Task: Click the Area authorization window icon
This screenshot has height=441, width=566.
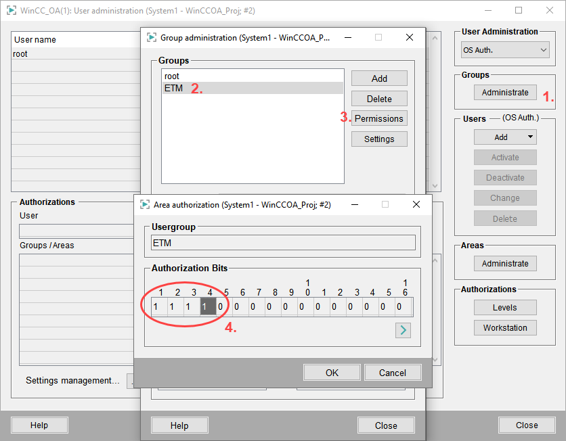Action: [x=144, y=204]
